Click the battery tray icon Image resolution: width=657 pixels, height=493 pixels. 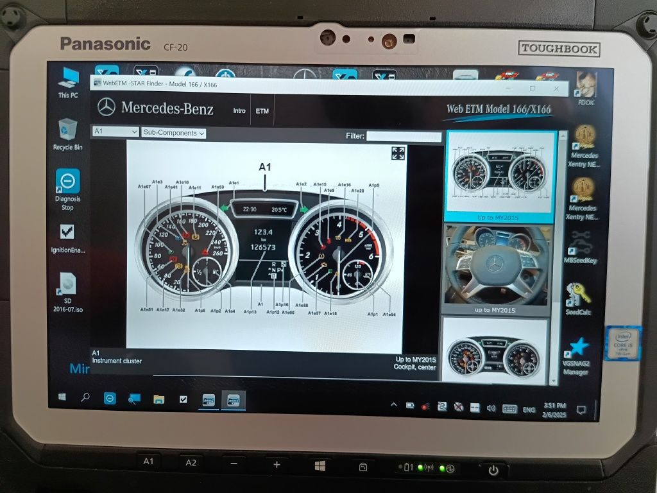click(410, 406)
